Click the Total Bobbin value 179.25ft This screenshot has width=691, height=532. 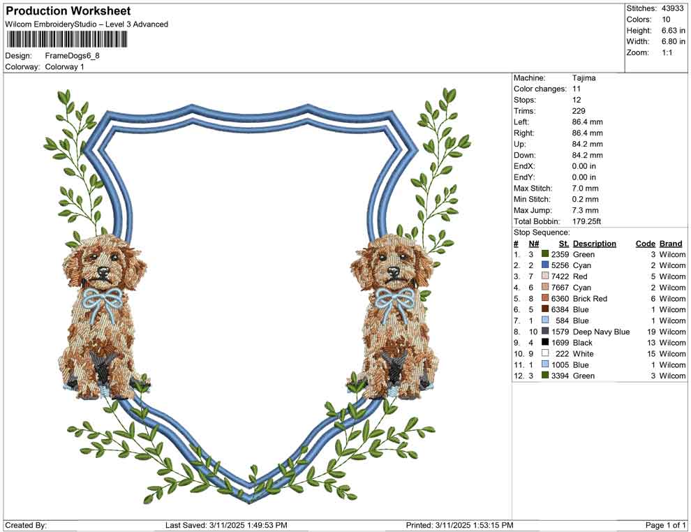tap(586, 221)
